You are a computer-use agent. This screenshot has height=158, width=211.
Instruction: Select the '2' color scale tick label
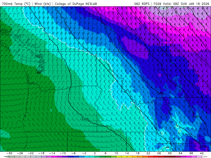95,153
